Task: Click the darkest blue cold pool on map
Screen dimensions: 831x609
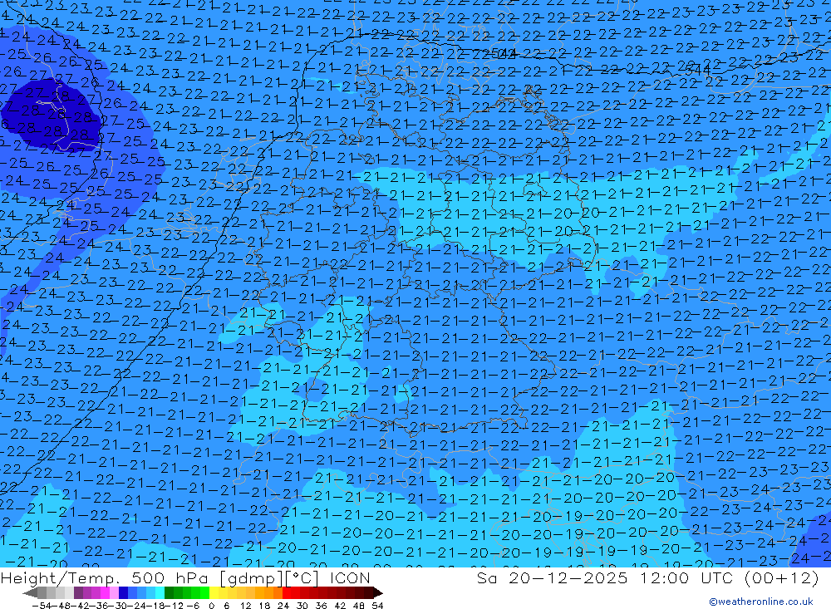Action: pyautogui.click(x=51, y=114)
